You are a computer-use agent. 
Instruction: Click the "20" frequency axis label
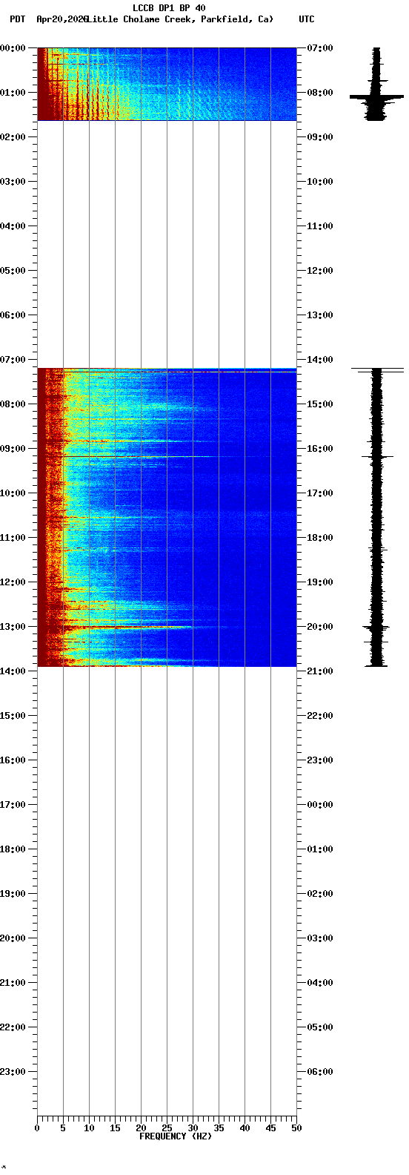point(141,1128)
